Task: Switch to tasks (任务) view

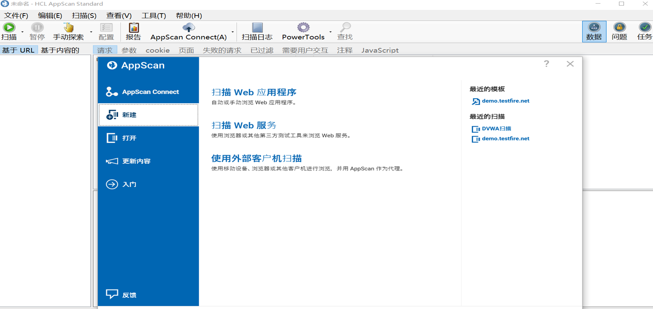Action: point(644,31)
